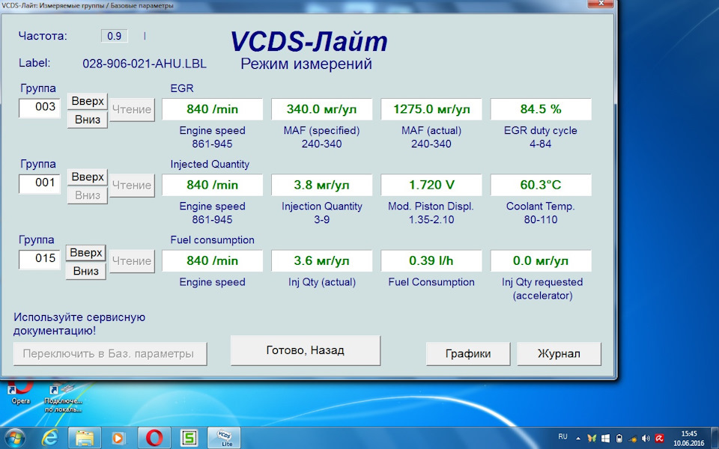Screen dimensions: 719x449
Task: Open the green S application in taskbar
Action: click(189, 438)
